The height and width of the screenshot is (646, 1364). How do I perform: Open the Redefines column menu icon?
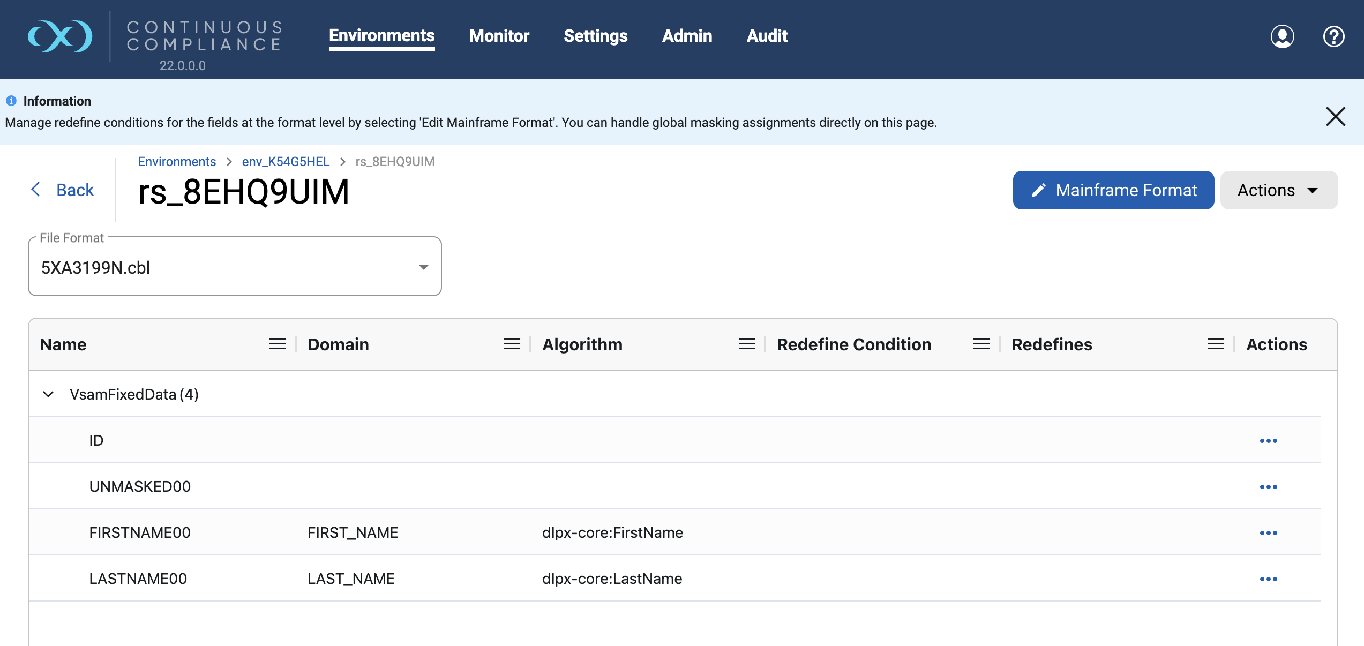pos(1216,344)
